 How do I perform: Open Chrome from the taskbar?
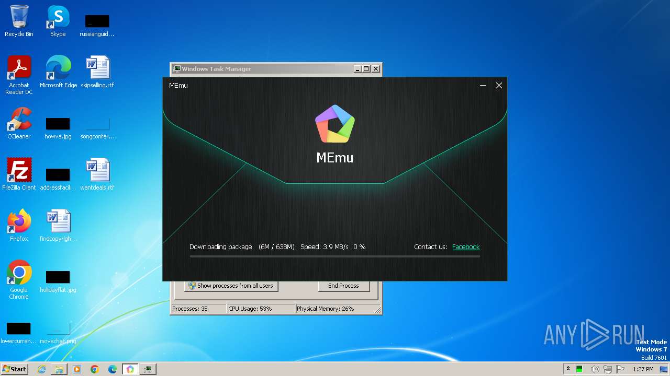pyautogui.click(x=95, y=369)
